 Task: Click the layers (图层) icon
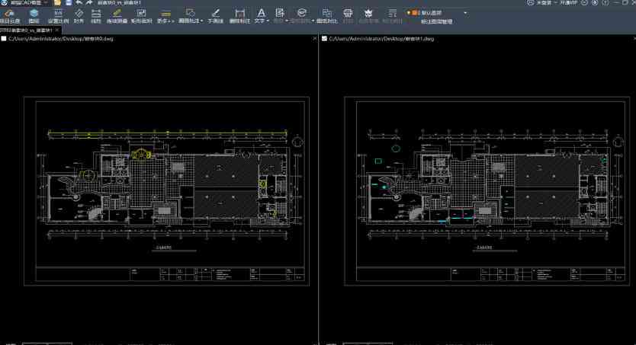(34, 16)
